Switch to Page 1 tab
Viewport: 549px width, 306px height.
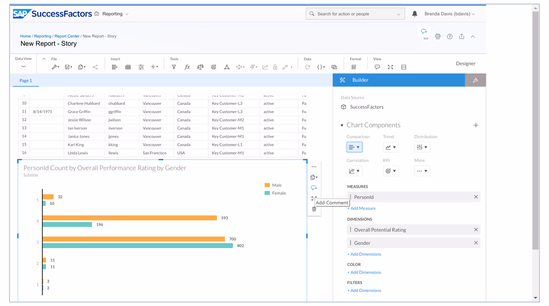26,81
